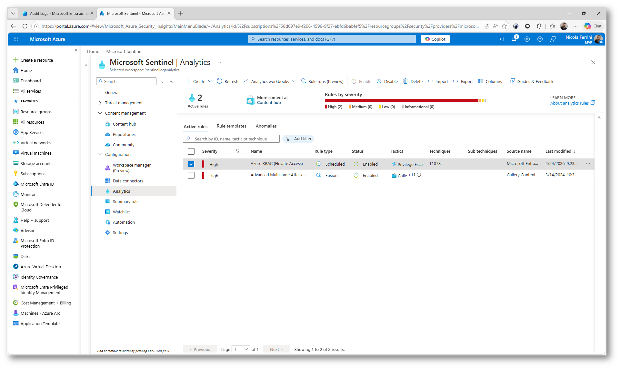Screen dimensions: 620x369
Task: Open the Azure notifications bell
Action: click(514, 39)
